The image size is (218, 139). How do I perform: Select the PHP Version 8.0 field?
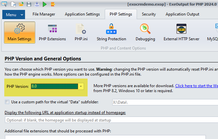[x=54, y=86]
